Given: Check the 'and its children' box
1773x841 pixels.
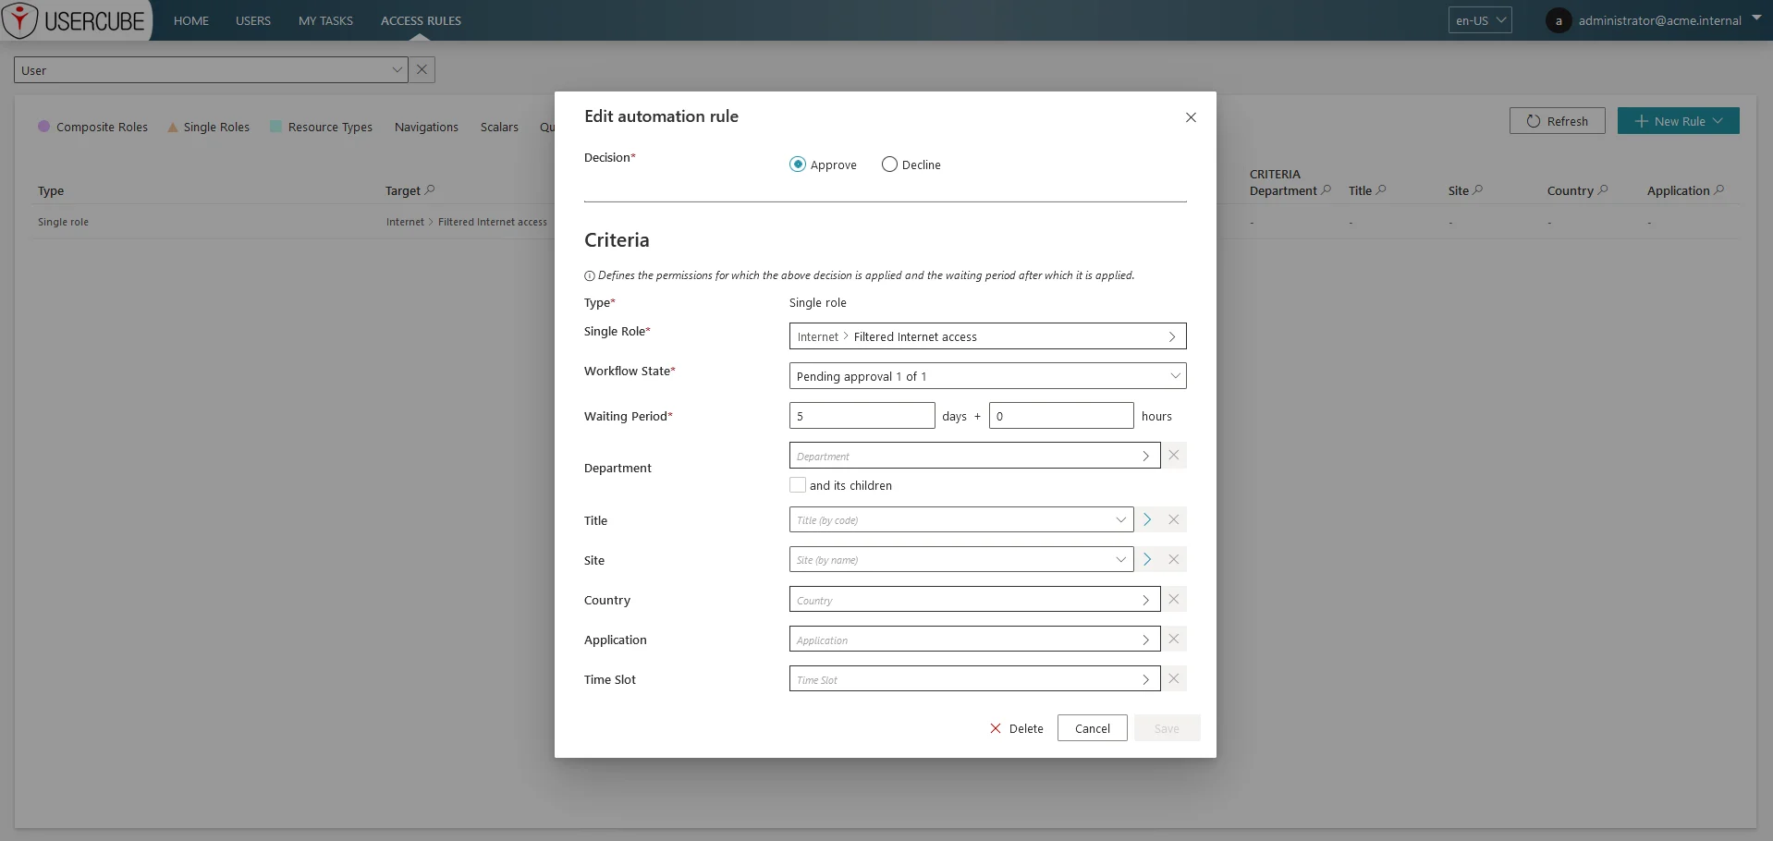Looking at the screenshot, I should (x=798, y=485).
